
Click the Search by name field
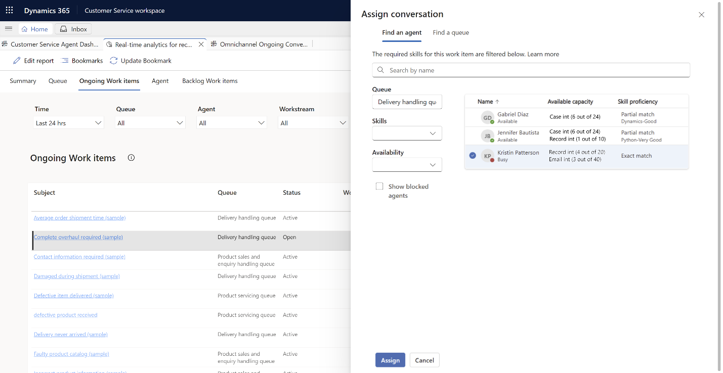pyautogui.click(x=531, y=70)
